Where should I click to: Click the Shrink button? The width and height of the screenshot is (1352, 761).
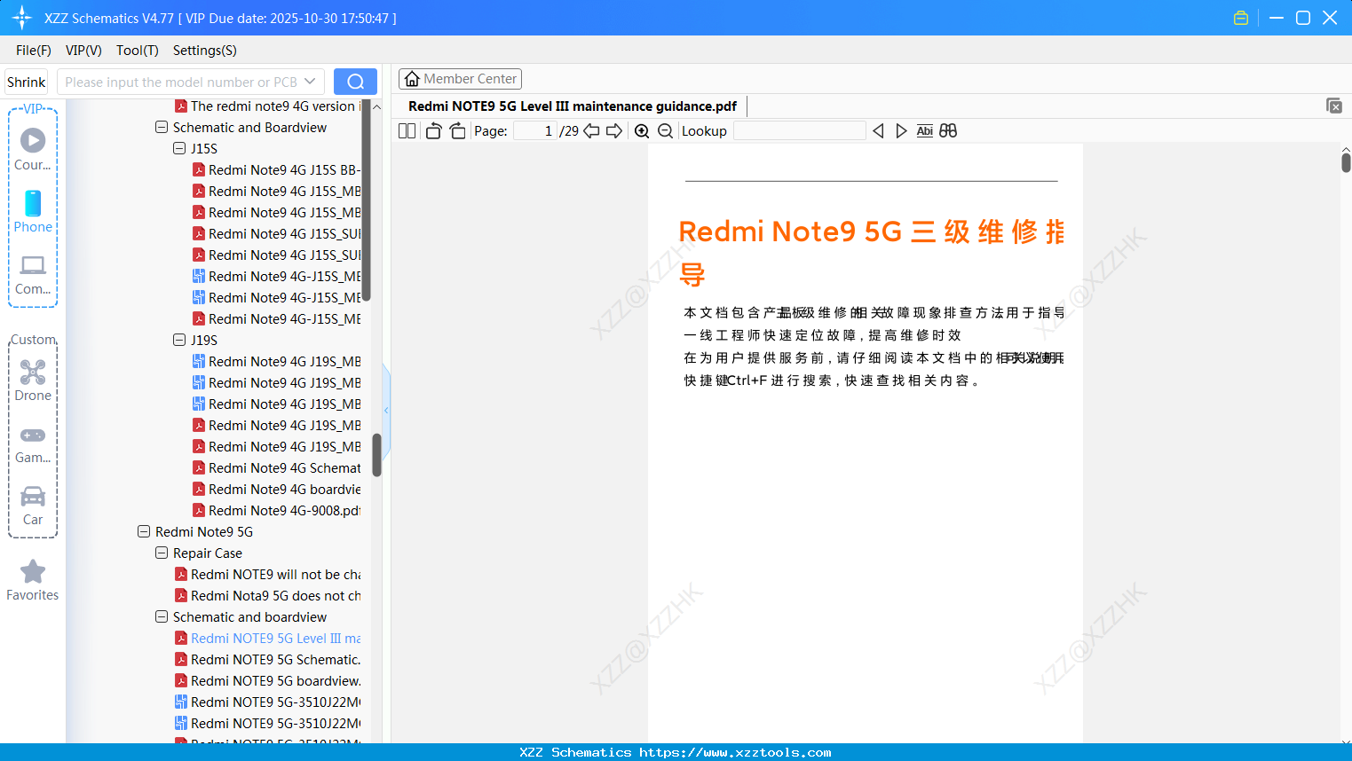coord(26,81)
